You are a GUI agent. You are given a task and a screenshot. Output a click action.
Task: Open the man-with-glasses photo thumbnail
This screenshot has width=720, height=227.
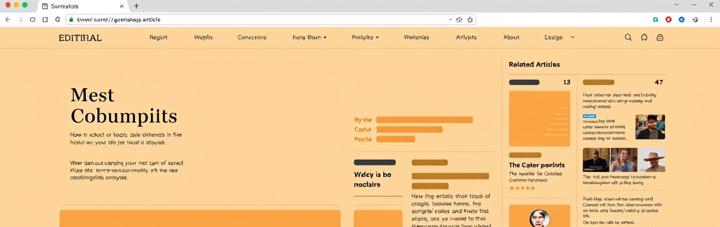[x=650, y=127]
